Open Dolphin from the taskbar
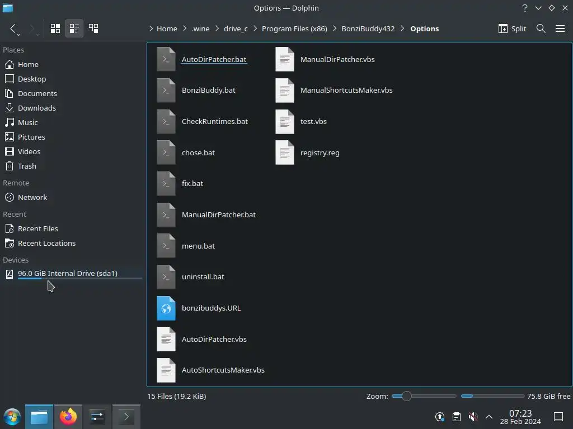 pyautogui.click(x=39, y=417)
